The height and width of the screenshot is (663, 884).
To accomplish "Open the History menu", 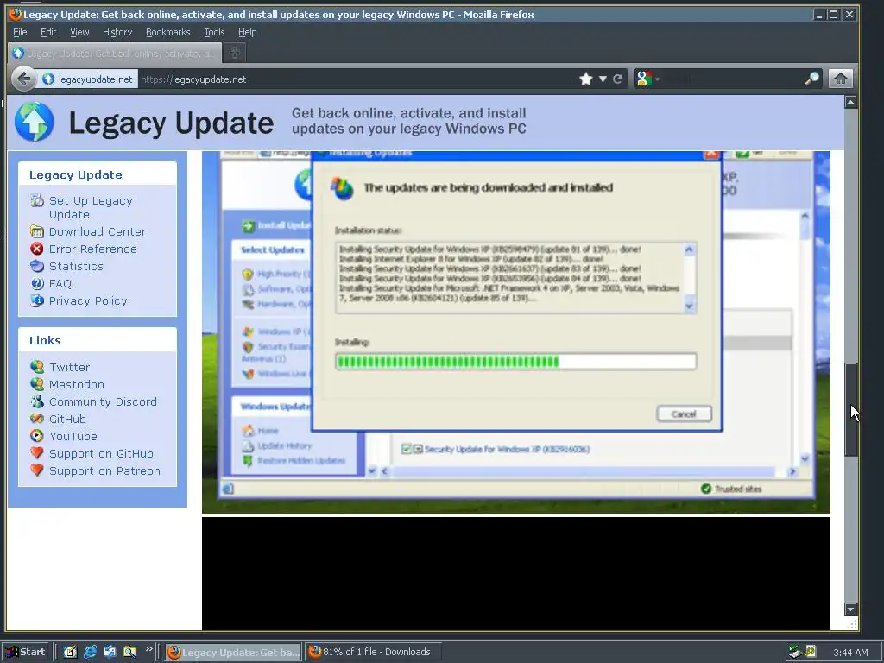I will point(117,32).
